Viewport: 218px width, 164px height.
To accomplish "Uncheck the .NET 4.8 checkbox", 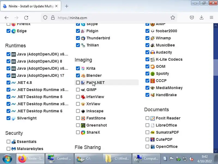I will click(x=8, y=83).
